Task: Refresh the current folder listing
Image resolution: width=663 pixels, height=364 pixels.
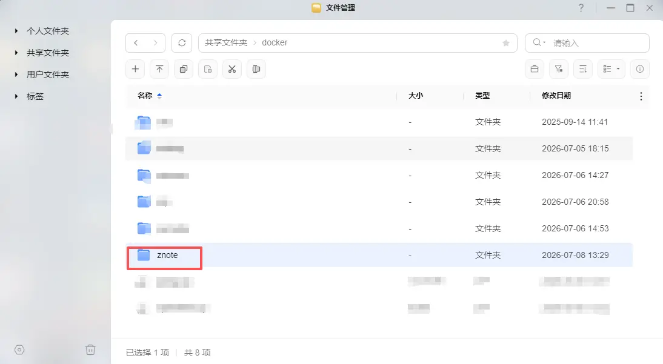Action: click(x=182, y=43)
